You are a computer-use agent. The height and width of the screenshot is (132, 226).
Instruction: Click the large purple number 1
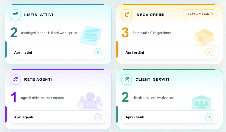tap(14, 97)
